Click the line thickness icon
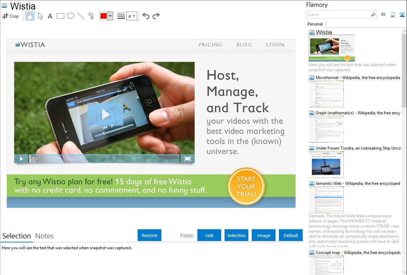 click(x=121, y=16)
